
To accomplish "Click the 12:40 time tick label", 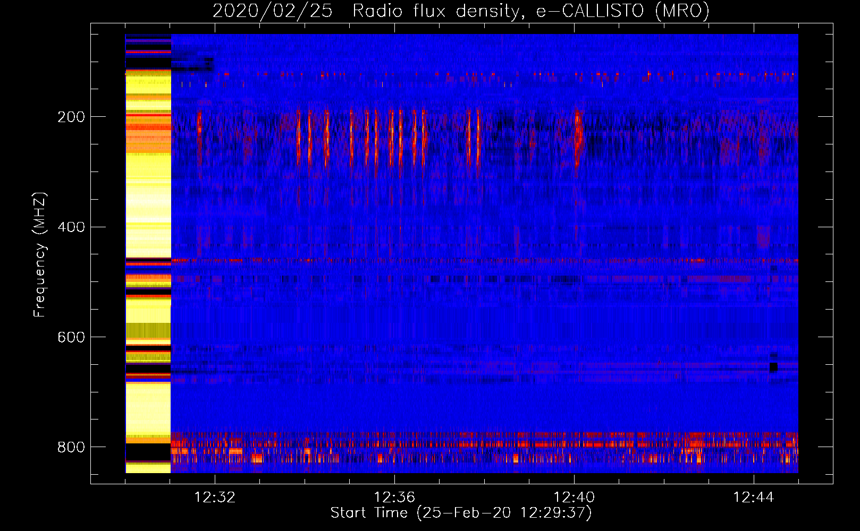I will click(x=574, y=498).
